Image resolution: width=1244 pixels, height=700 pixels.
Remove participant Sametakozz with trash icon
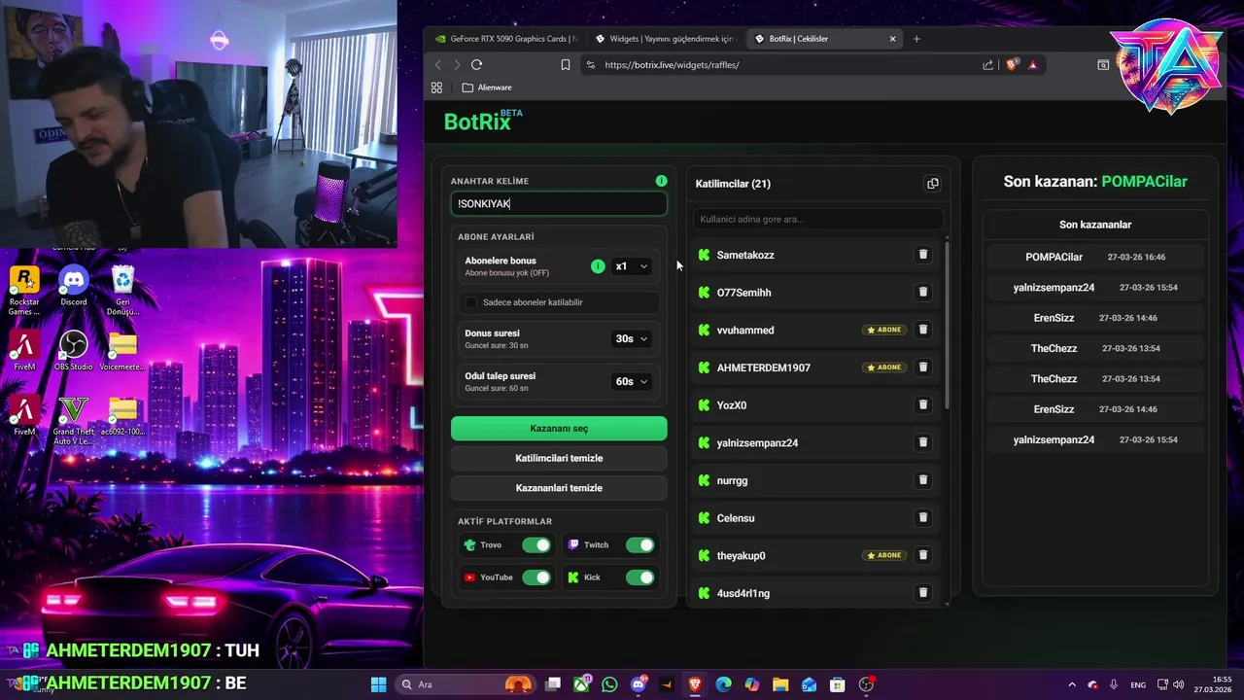point(923,255)
